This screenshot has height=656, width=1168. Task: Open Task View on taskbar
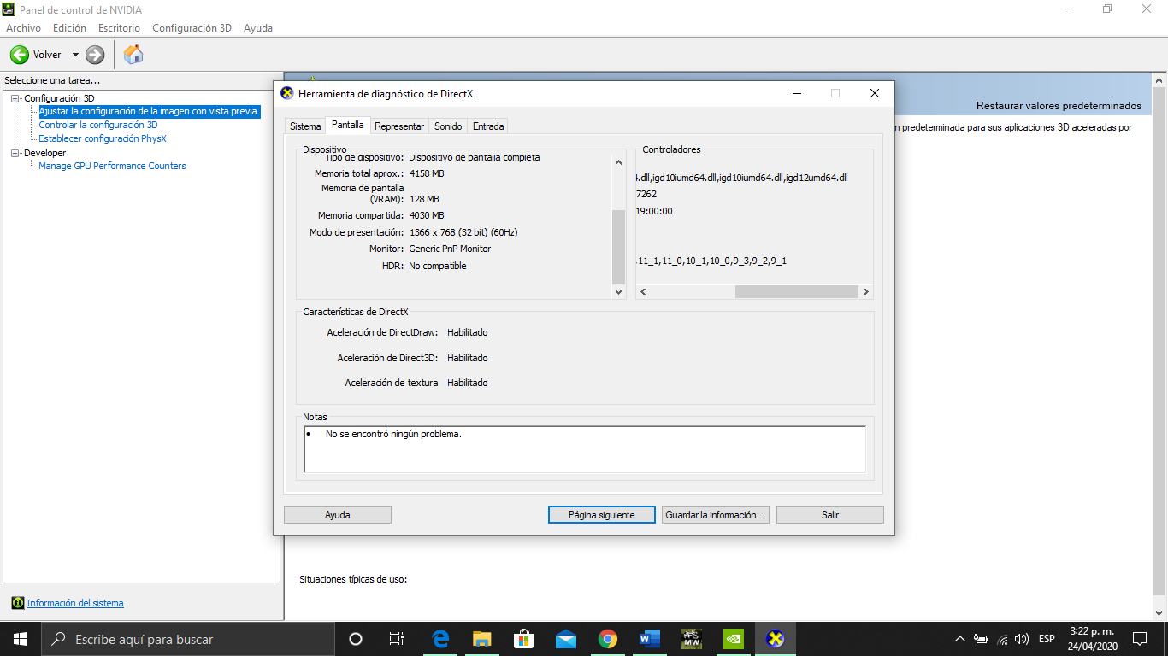(397, 639)
